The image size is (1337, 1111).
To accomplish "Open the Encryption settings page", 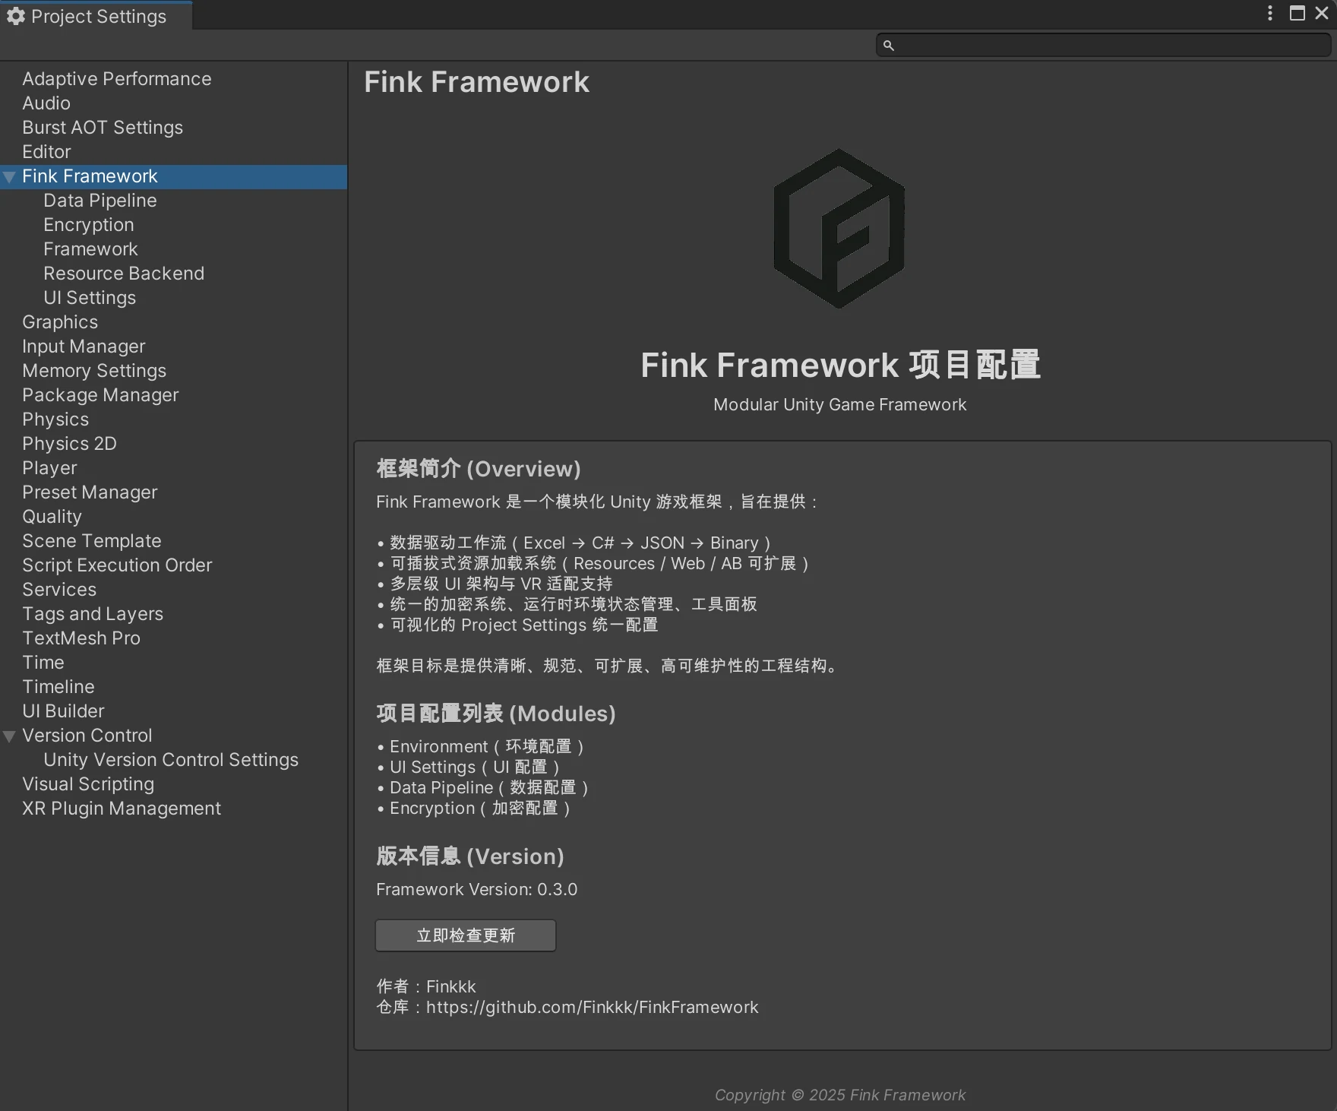I will (x=88, y=225).
